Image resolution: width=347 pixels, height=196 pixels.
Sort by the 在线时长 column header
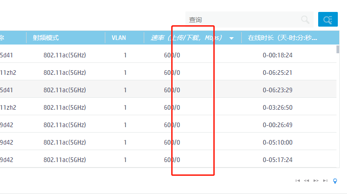click(x=282, y=38)
